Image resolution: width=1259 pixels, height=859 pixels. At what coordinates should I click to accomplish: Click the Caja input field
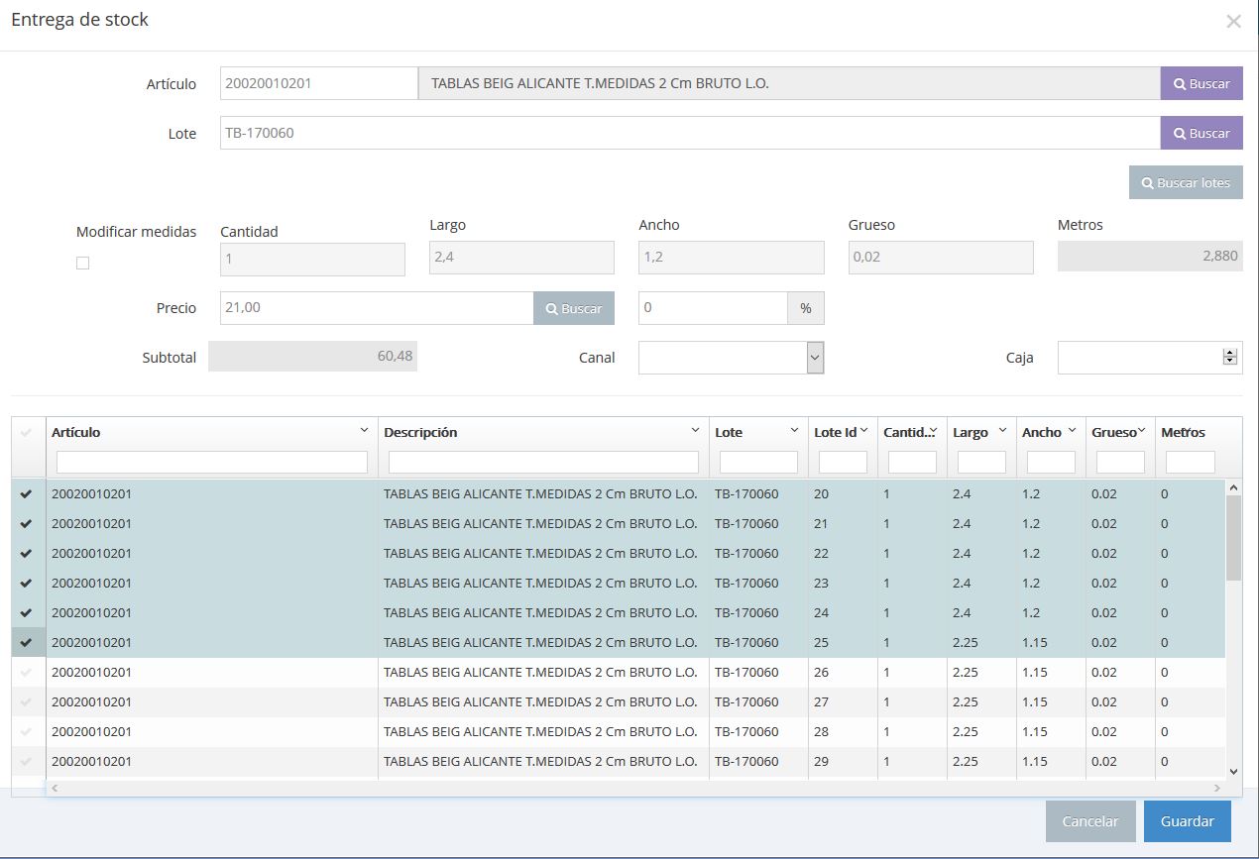click(x=1150, y=358)
